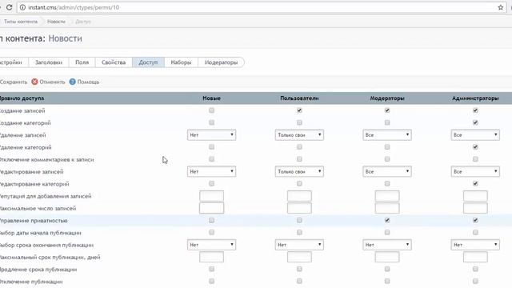Click Репутация для добавления field for Модераторы
The image size is (512, 288).
coord(387,196)
